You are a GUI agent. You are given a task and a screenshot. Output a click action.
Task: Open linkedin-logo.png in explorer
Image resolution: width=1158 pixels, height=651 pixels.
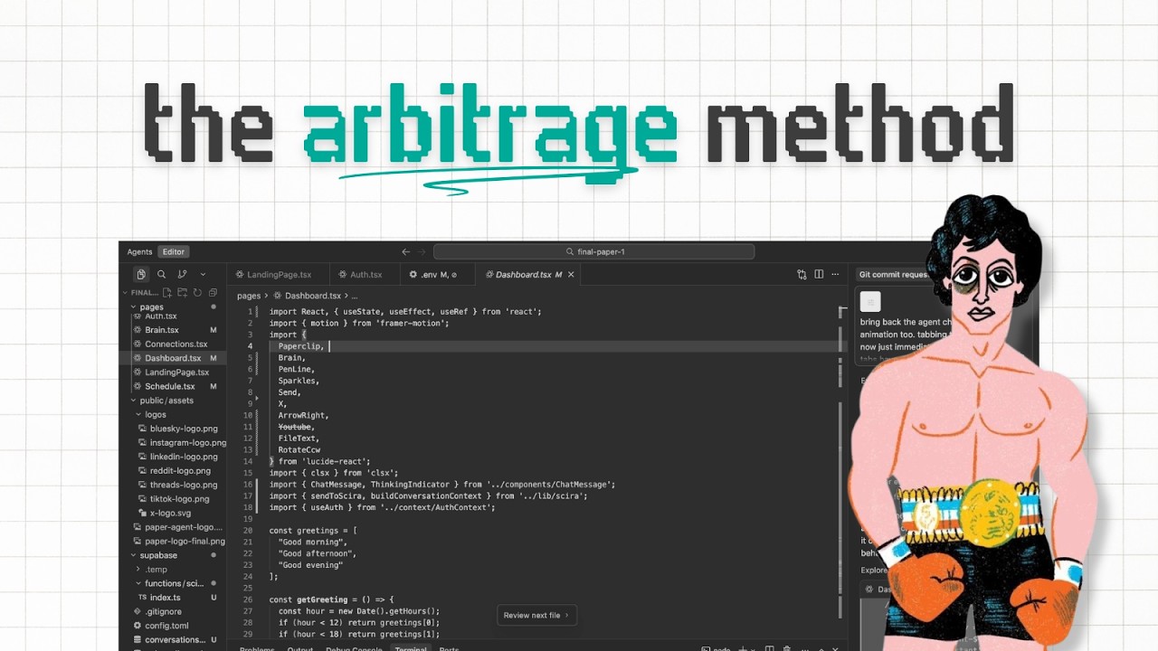coord(172,457)
